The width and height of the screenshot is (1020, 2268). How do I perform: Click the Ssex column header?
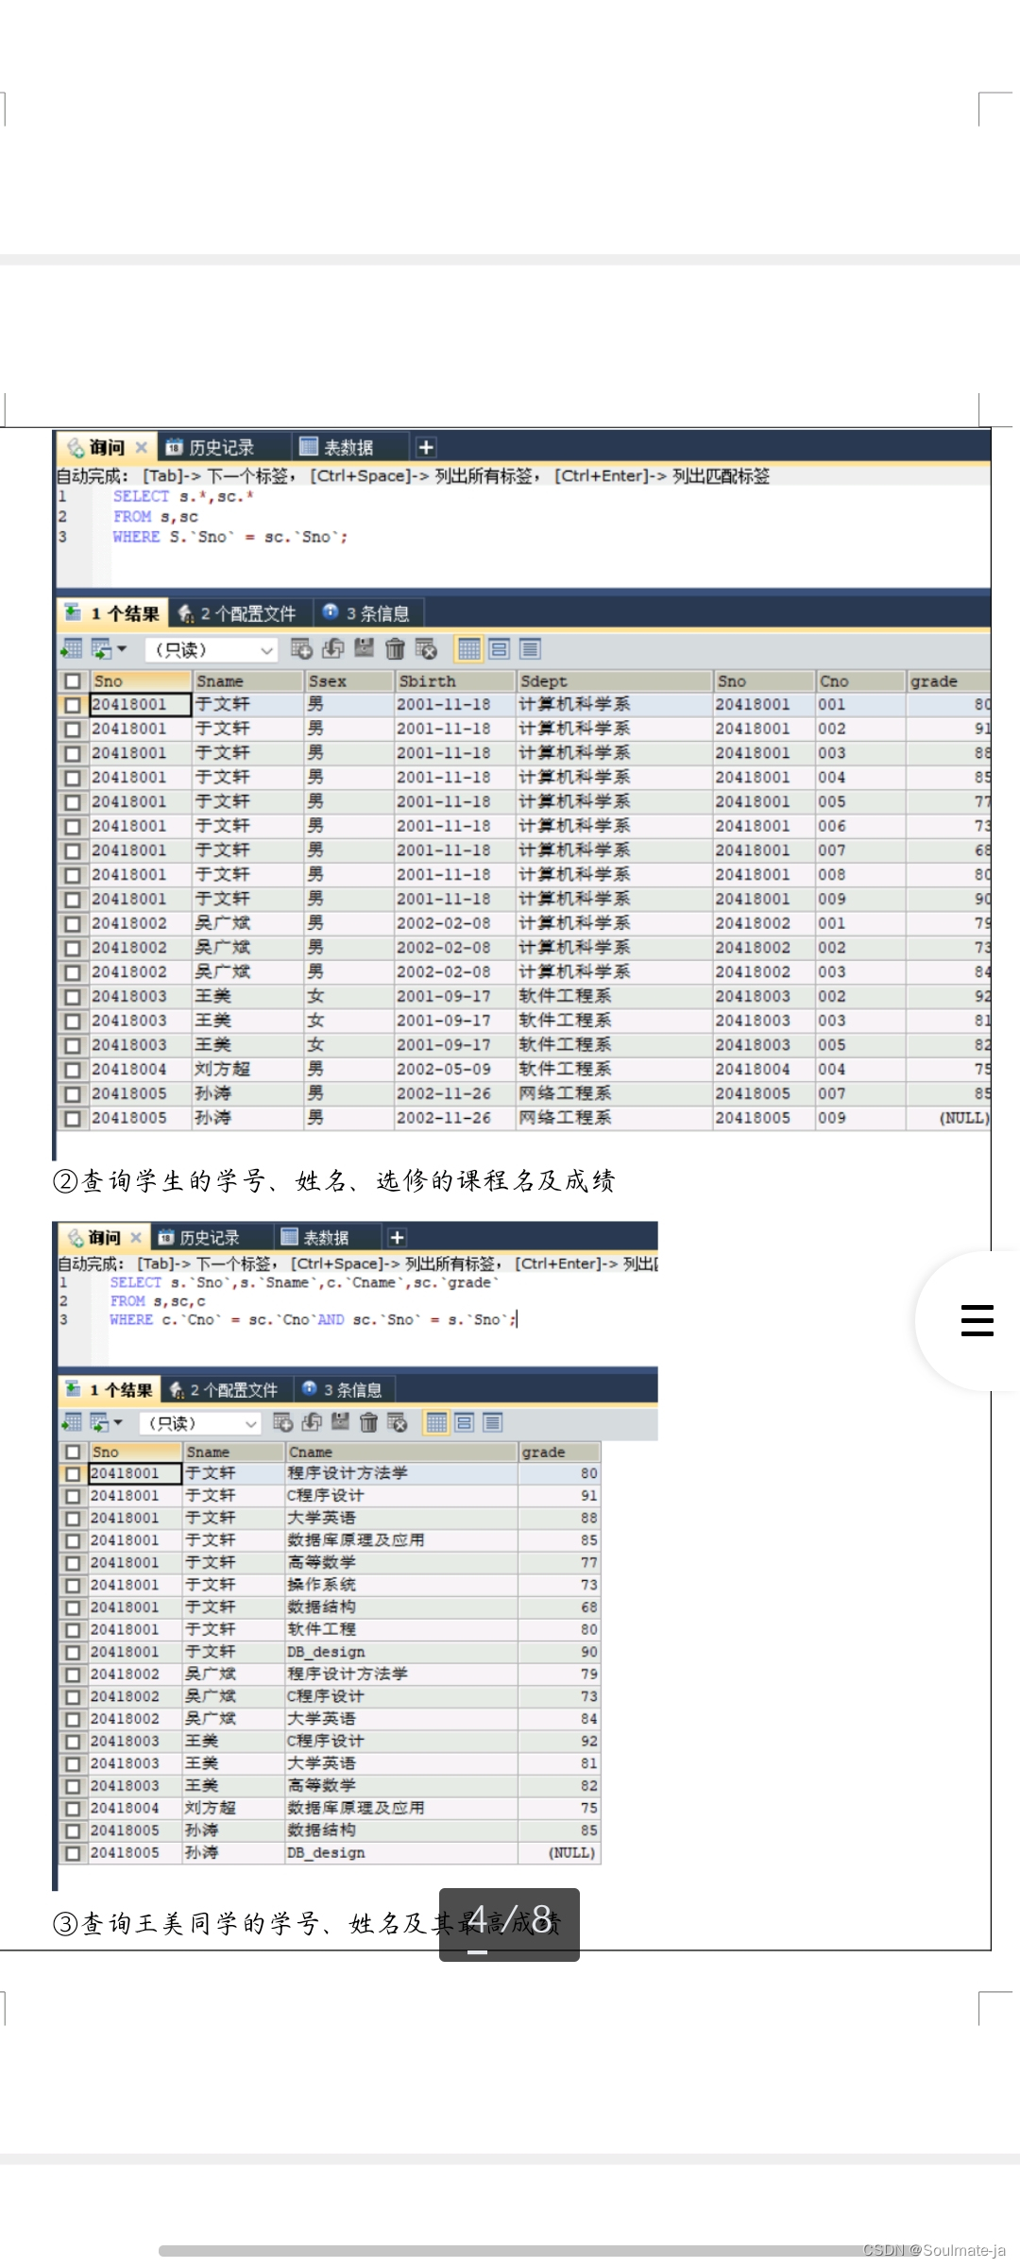[x=348, y=680]
